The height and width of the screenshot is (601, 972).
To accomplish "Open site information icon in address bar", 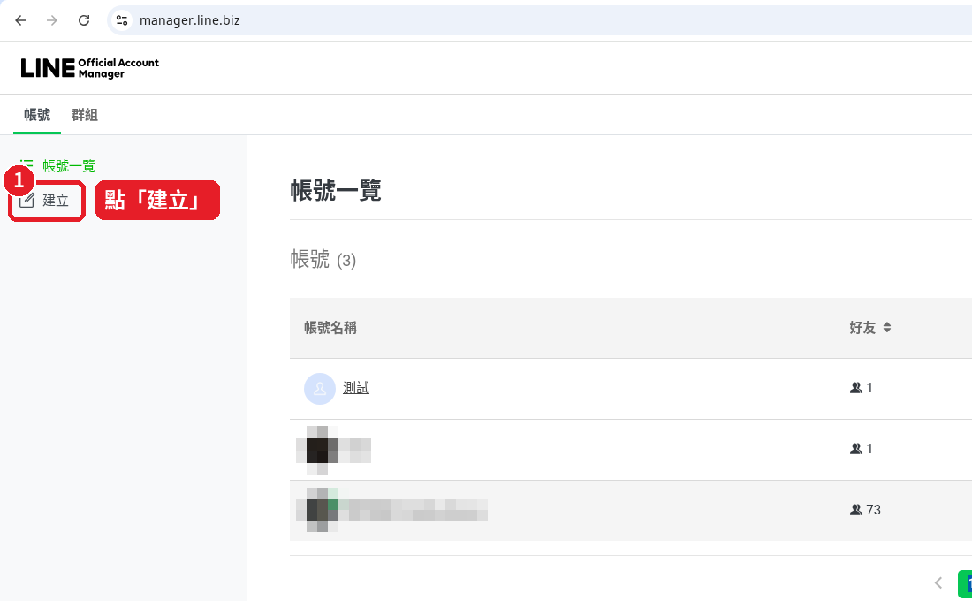I will pos(122,20).
